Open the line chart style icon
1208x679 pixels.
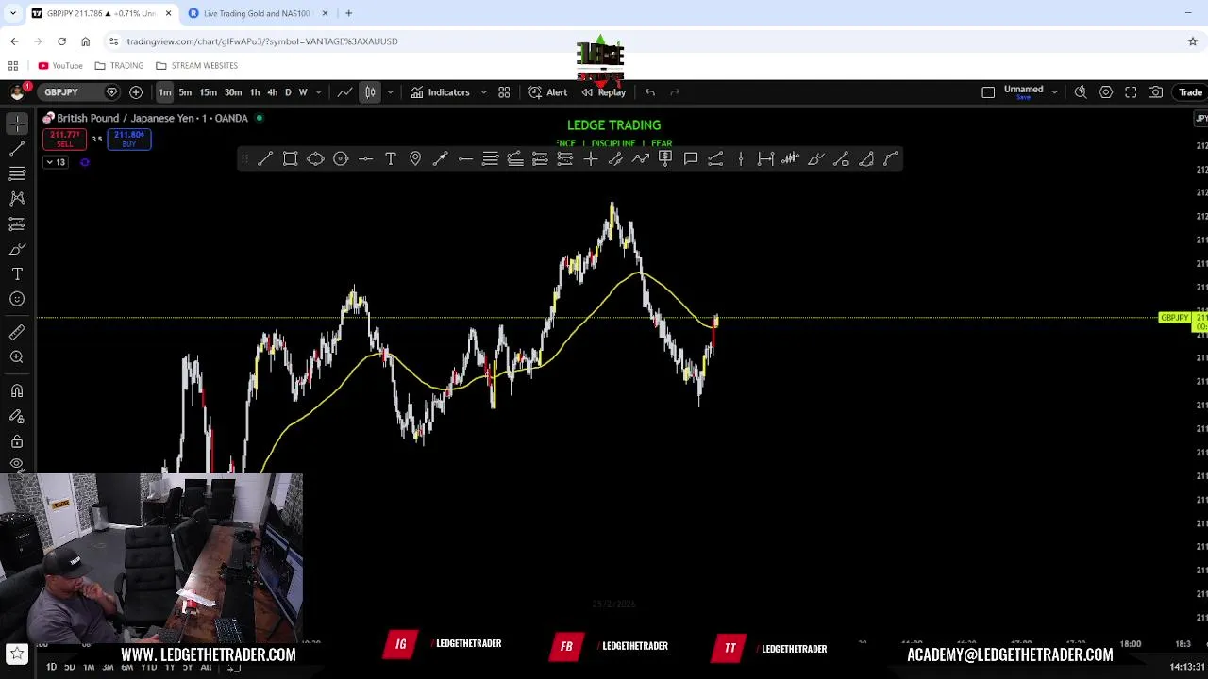click(x=345, y=92)
